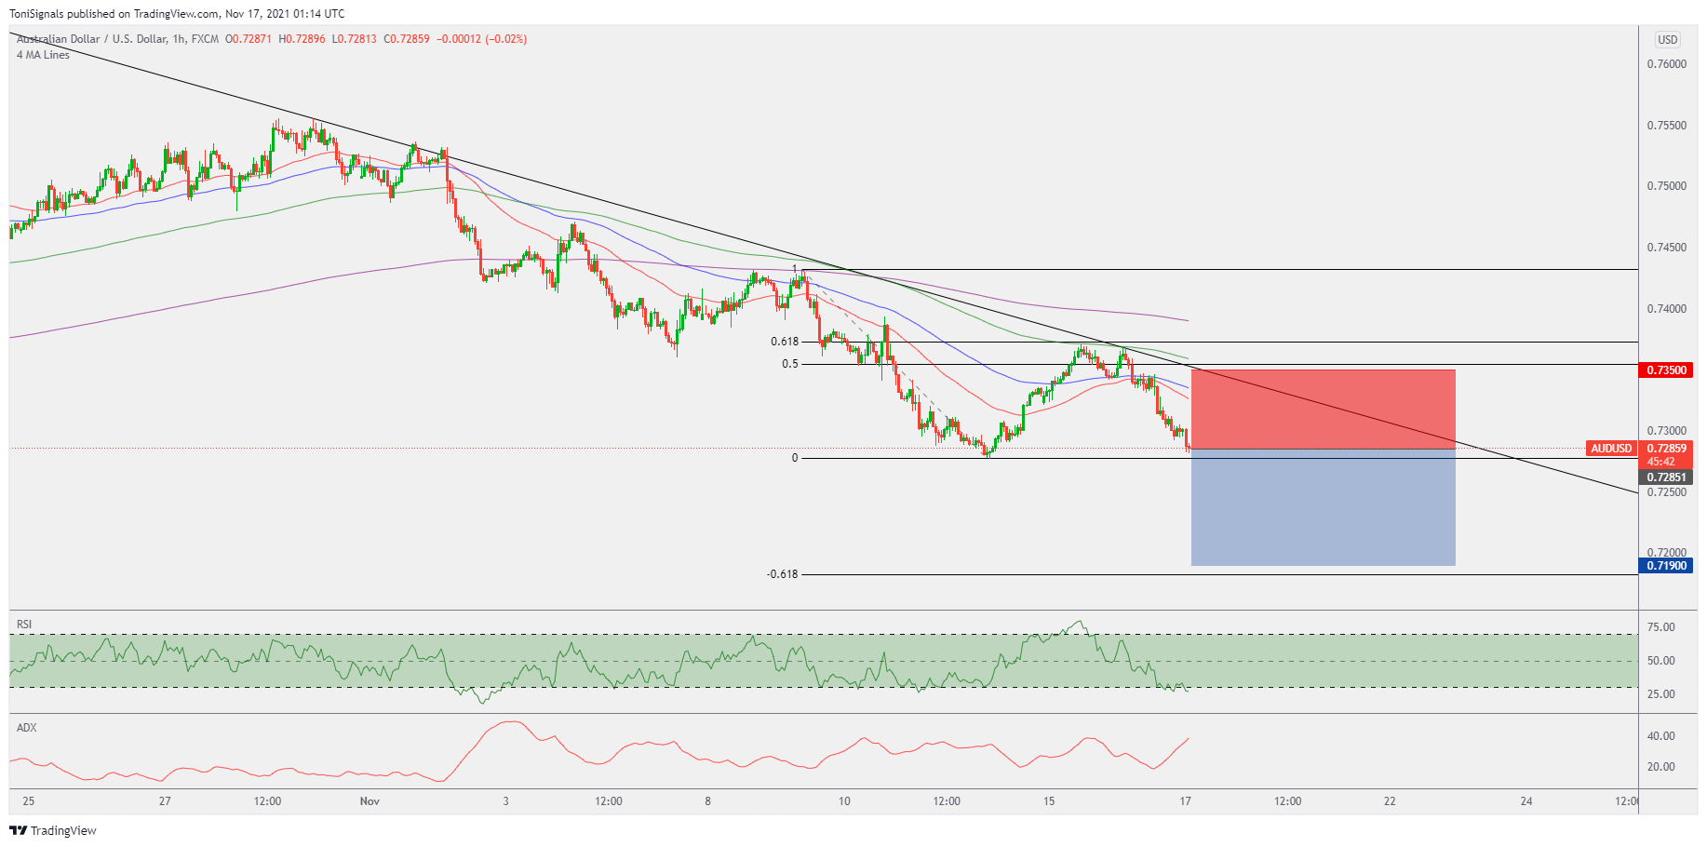Click the dark 0.72851 price label
The width and height of the screenshot is (1707, 847).
[x=1666, y=477]
